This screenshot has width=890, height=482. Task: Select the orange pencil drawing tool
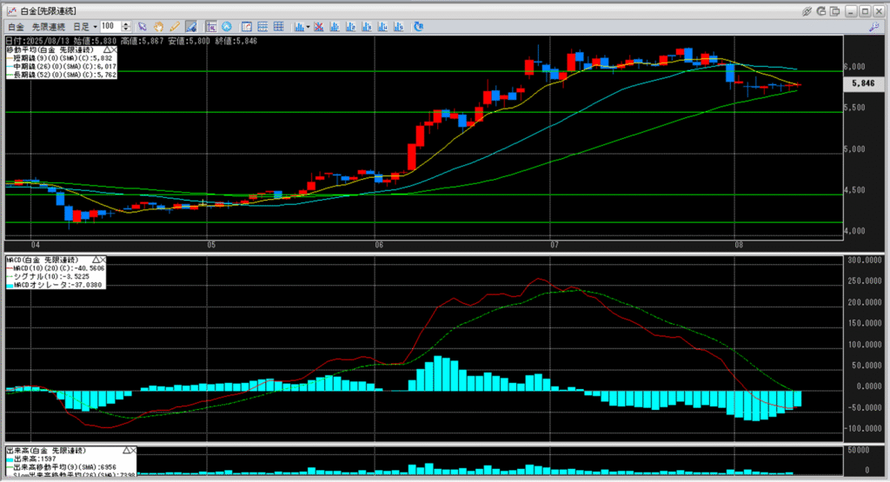[x=175, y=27]
